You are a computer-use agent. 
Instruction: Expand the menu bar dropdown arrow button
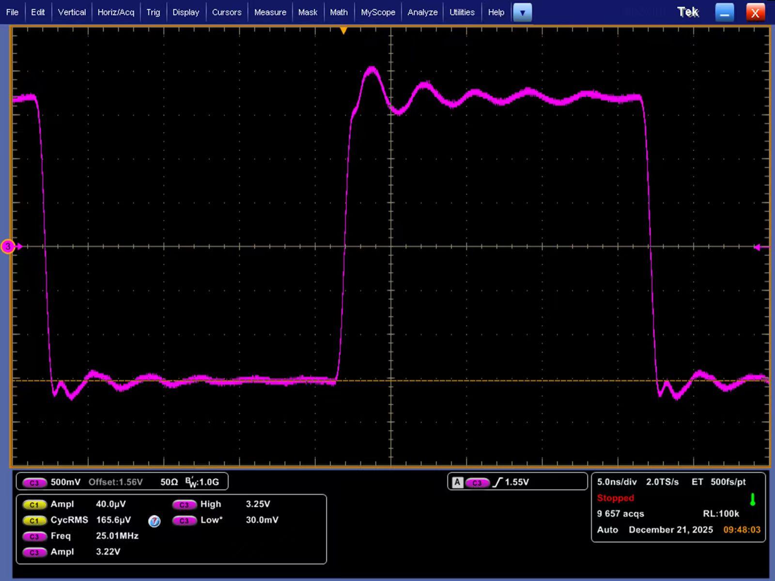(x=522, y=13)
